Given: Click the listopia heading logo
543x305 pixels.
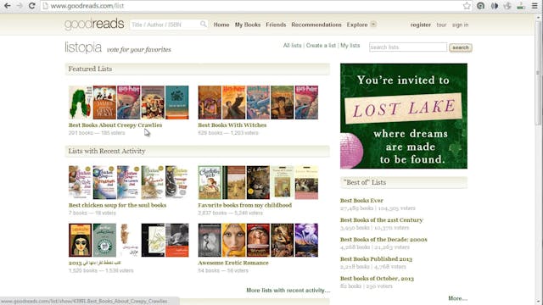Looking at the screenshot, I should pos(83,47).
